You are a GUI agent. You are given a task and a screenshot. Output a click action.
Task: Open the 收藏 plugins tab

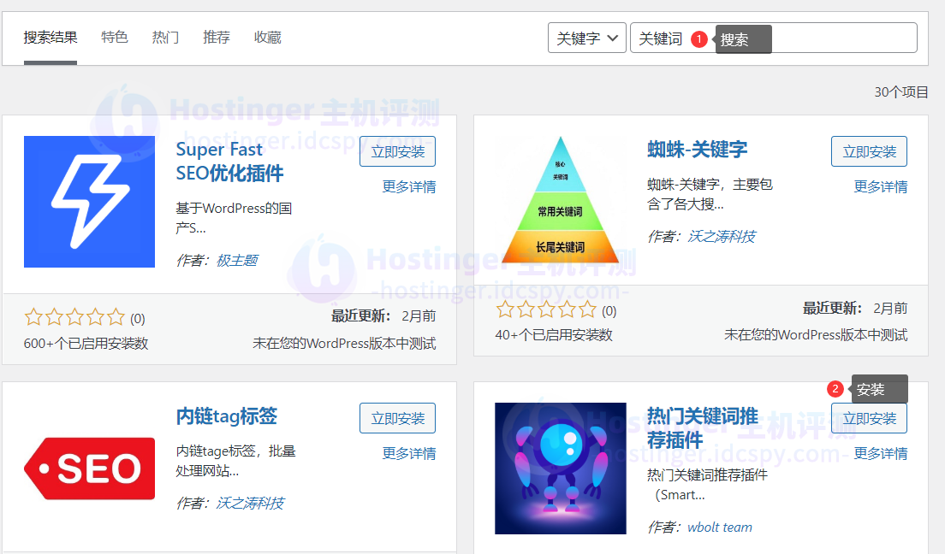click(x=267, y=38)
